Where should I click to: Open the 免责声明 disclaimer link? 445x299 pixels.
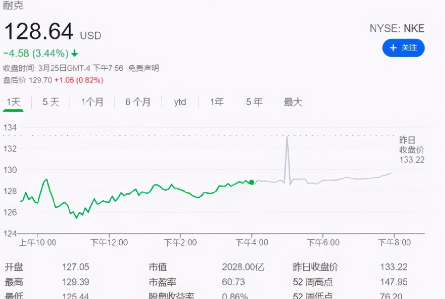(x=144, y=68)
